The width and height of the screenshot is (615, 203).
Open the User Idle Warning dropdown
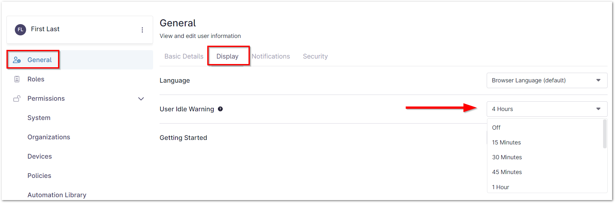547,109
